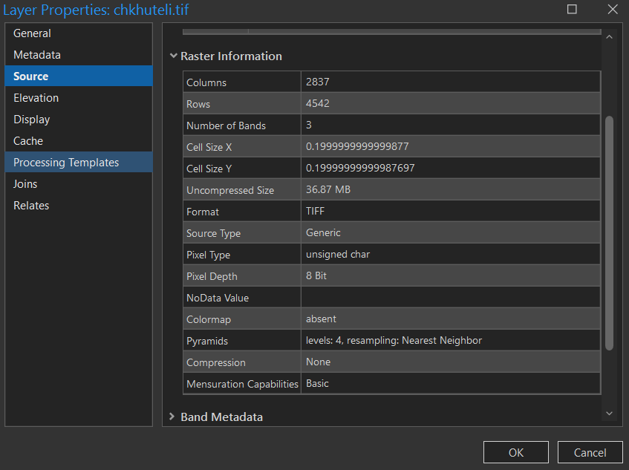Viewport: 629px width, 470px height.
Task: Click the Pyramids value cell
Action: click(x=450, y=341)
